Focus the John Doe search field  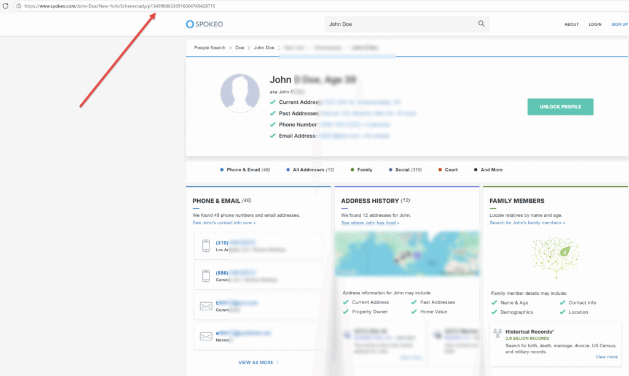[401, 24]
